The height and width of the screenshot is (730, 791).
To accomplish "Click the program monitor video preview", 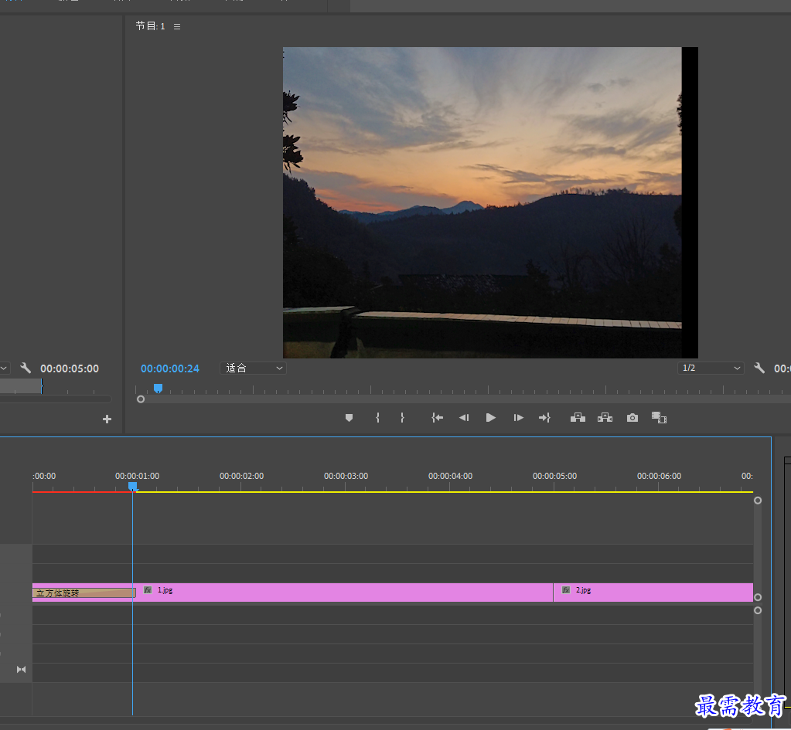I will point(490,202).
